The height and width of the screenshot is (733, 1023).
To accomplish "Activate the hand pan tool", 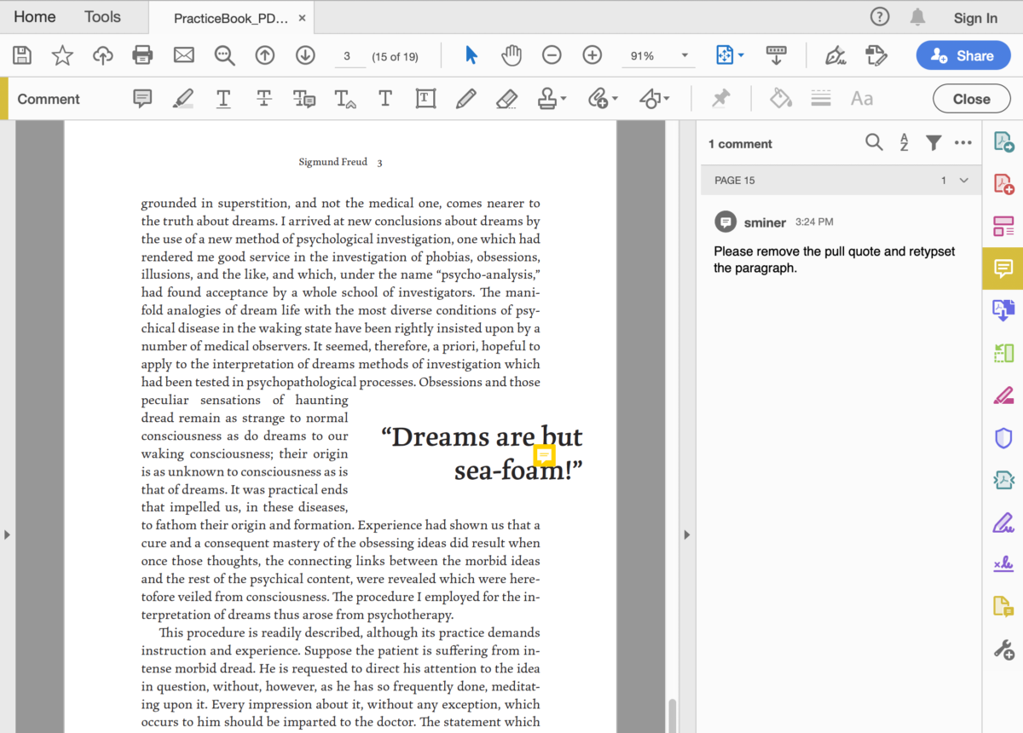I will [x=511, y=55].
